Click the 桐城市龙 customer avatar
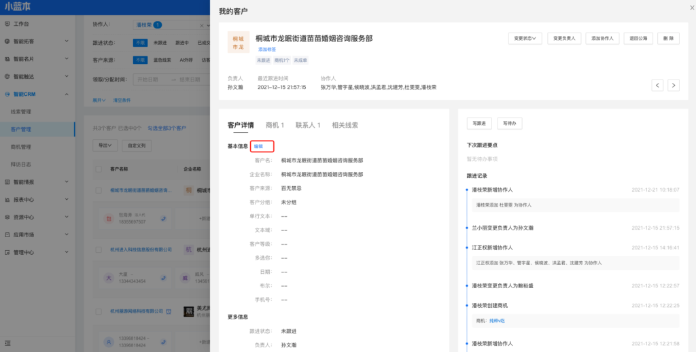Viewport: 696px width, 352px height. click(239, 42)
